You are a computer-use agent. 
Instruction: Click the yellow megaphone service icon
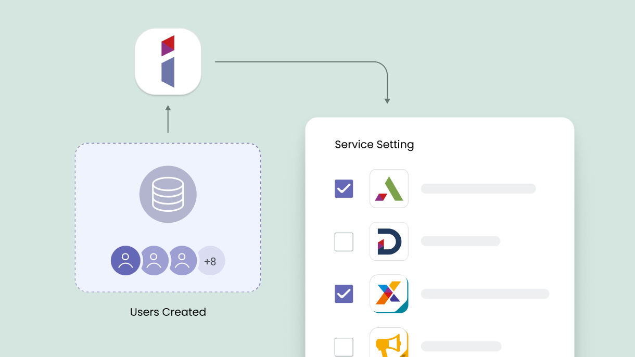tap(389, 343)
